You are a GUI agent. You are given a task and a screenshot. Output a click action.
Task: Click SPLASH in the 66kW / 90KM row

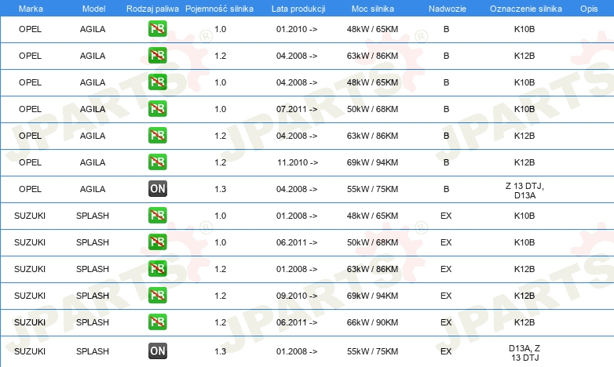(93, 322)
